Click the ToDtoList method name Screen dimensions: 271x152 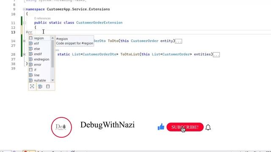(x=130, y=54)
